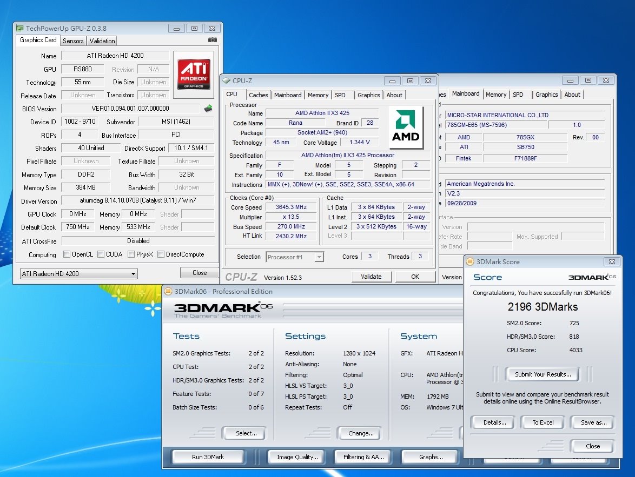The height and width of the screenshot is (477, 635).
Task: Click the Details button in 3DMark Score
Action: (494, 422)
